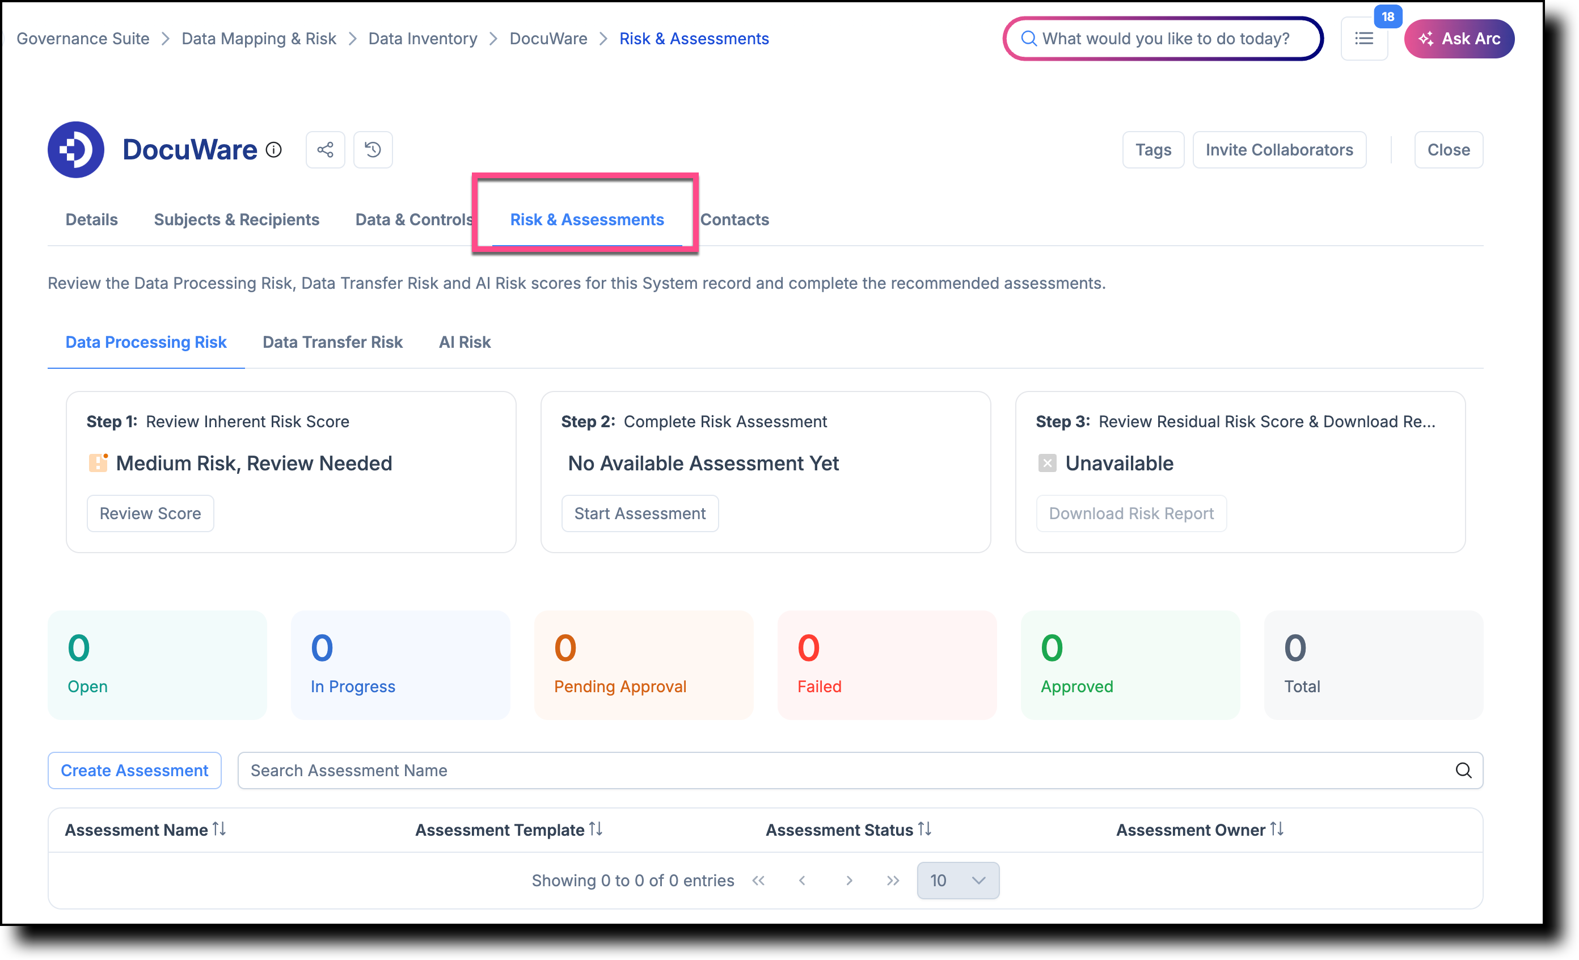Sort by Assessment Name column arrows
This screenshot has width=1579, height=960.
[x=219, y=830]
